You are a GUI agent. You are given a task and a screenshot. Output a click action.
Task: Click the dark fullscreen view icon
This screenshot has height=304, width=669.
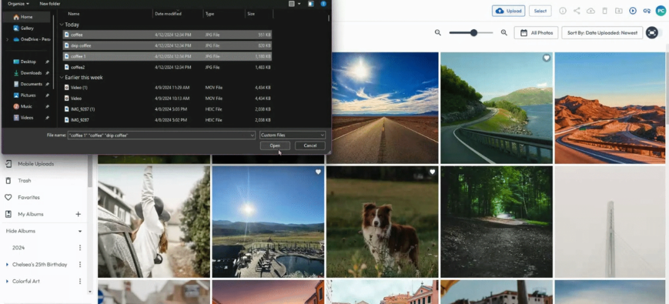pos(652,32)
